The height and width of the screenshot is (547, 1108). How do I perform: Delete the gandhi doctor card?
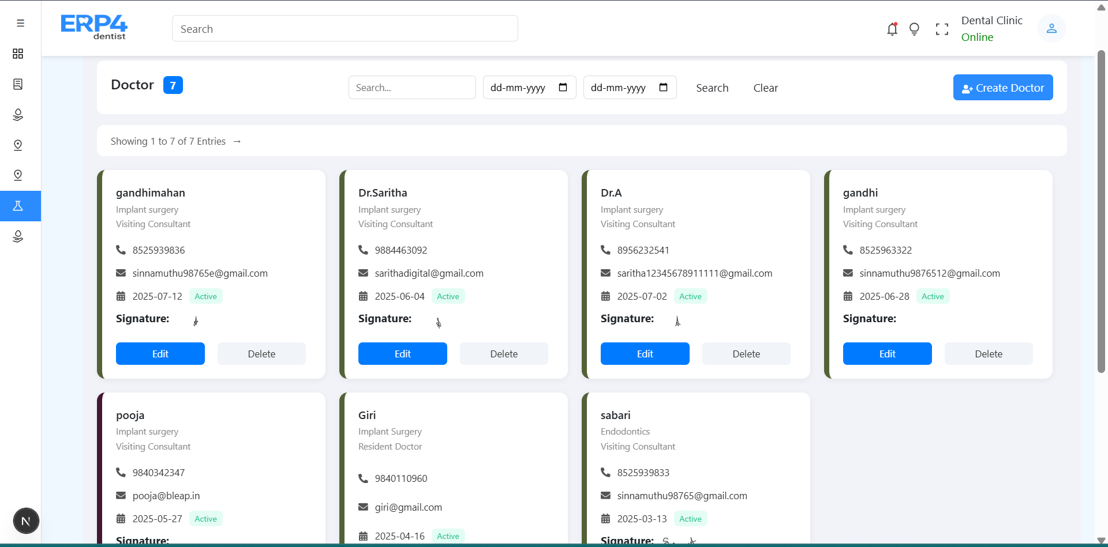[x=989, y=353]
